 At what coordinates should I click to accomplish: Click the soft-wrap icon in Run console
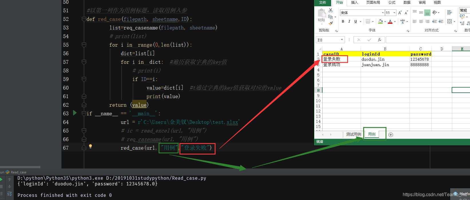point(9,193)
